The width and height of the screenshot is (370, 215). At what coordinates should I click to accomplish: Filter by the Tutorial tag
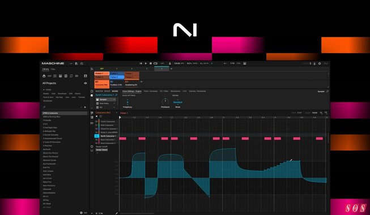[x=82, y=97]
